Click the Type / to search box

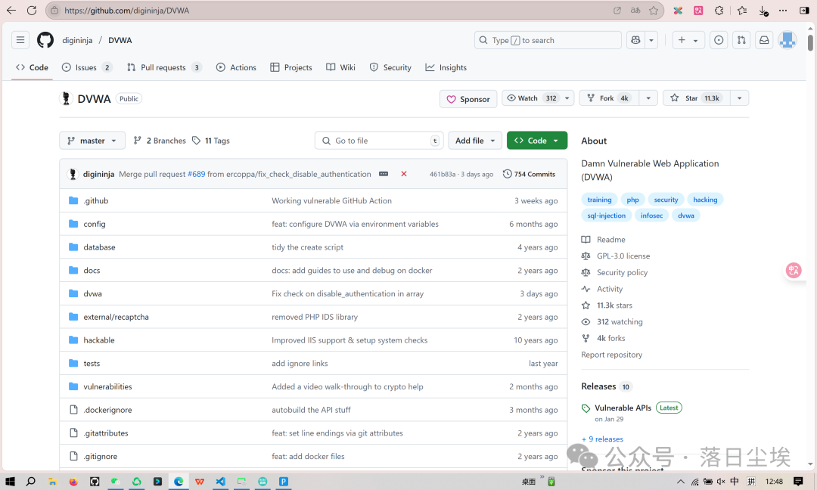[x=548, y=40]
